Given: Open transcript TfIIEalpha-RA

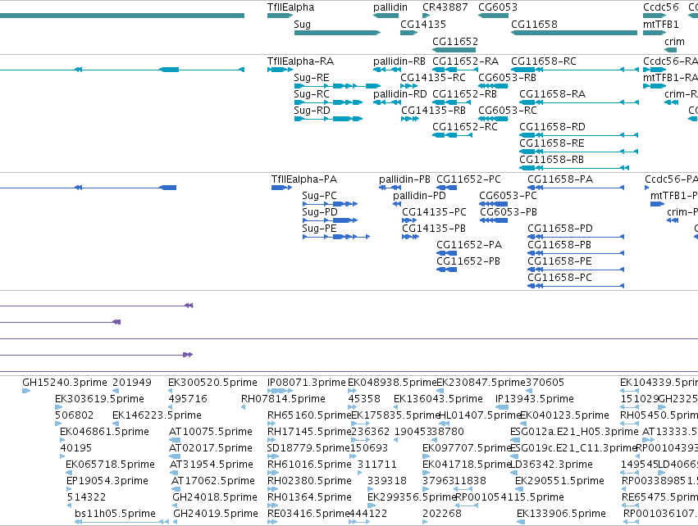Looking at the screenshot, I should [x=300, y=61].
